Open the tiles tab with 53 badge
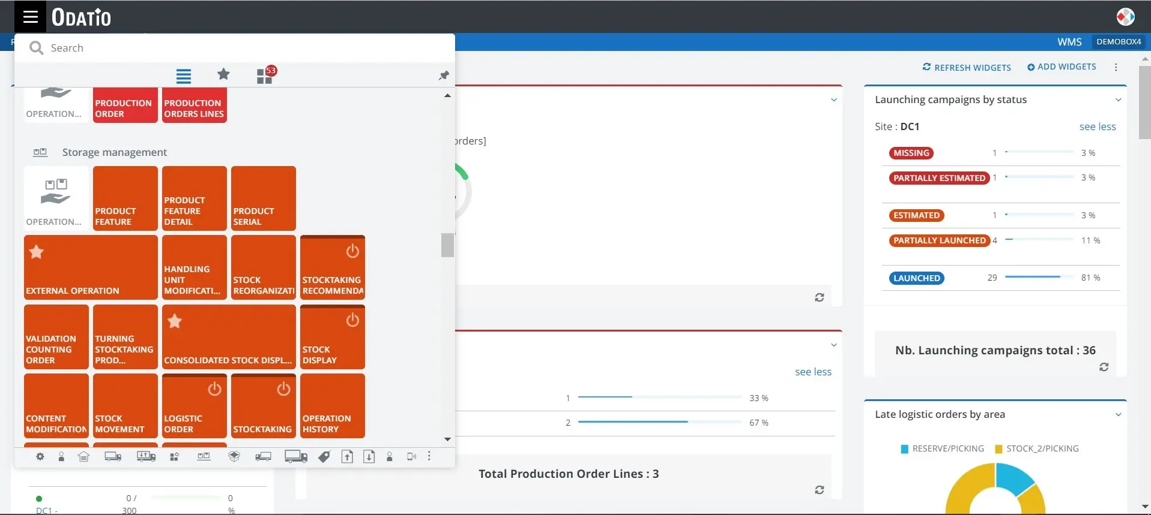 pyautogui.click(x=265, y=76)
